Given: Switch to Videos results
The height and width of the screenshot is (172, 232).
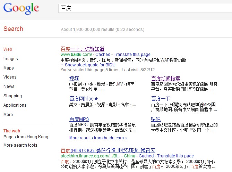Looking at the screenshot, I should tap(10, 77).
